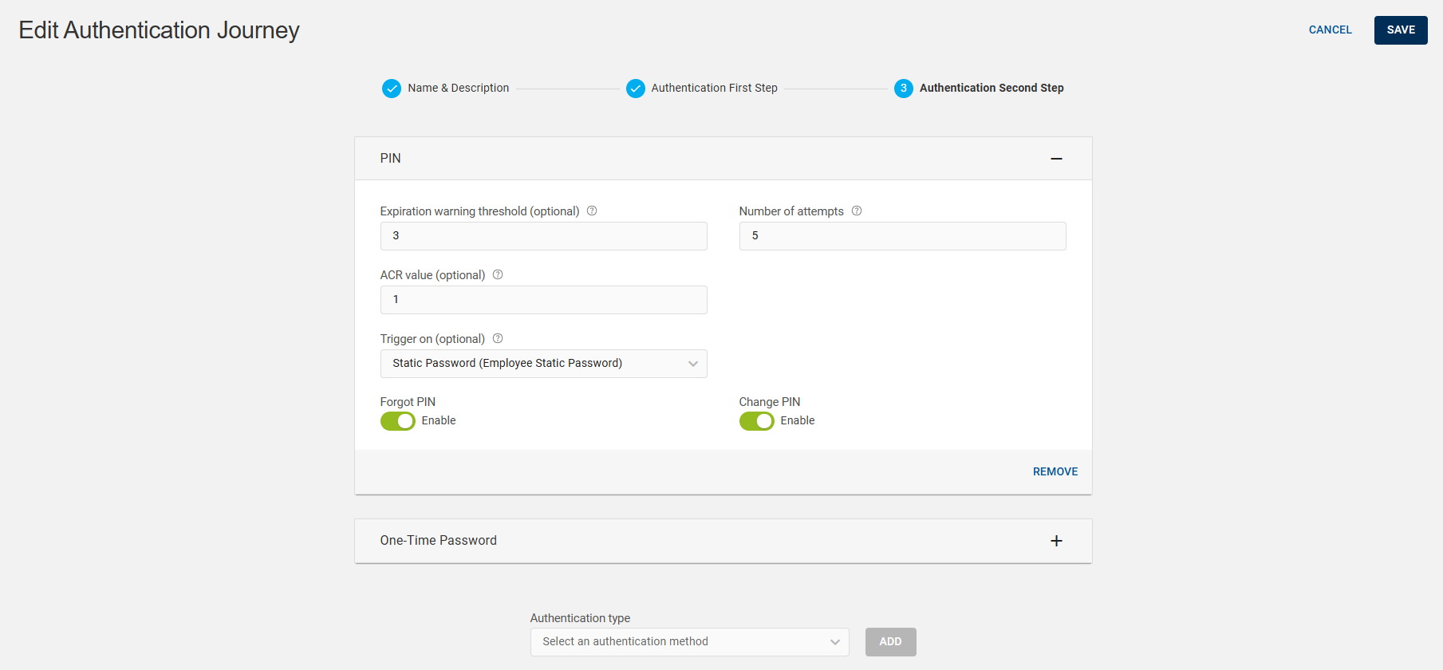Turn off the Change PIN toggle
Screen dimensions: 1443x670
(x=757, y=421)
